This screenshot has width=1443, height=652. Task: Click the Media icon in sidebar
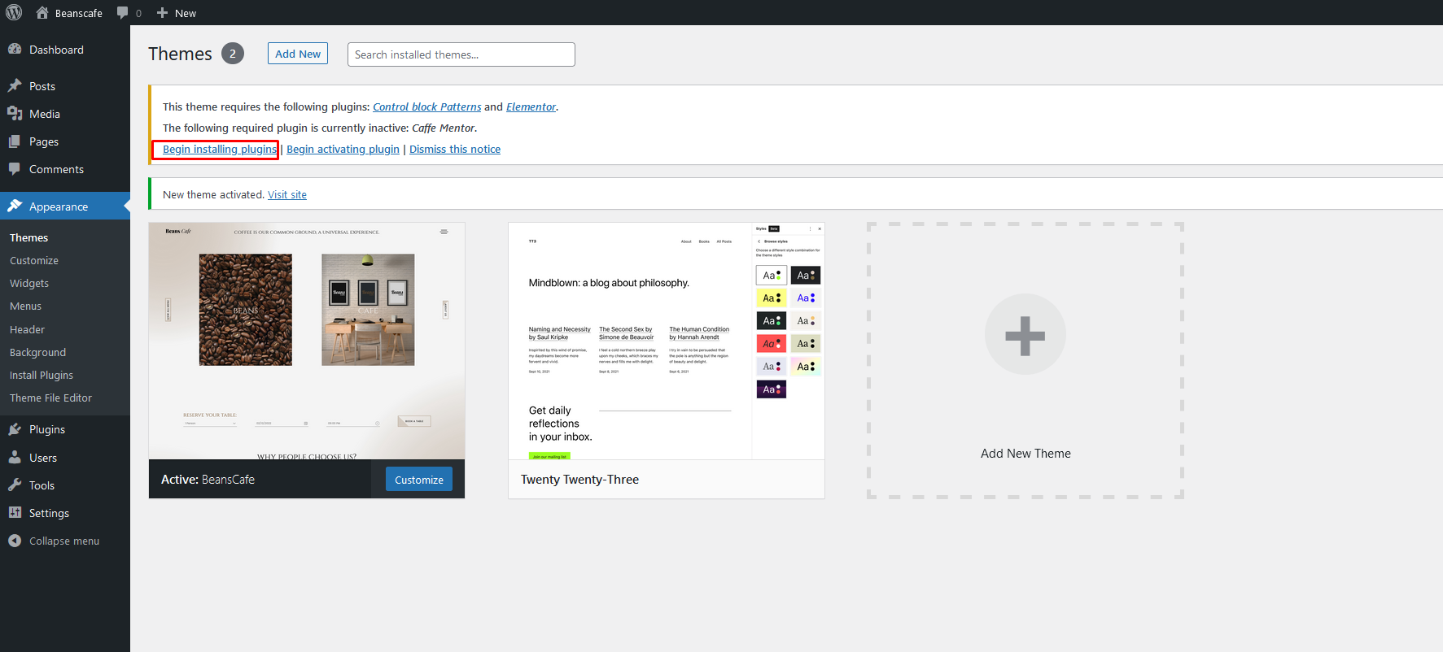tap(15, 113)
